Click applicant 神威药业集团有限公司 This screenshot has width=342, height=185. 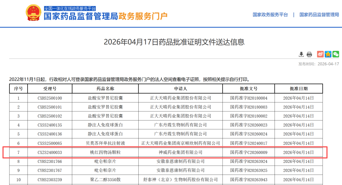click(x=180, y=152)
